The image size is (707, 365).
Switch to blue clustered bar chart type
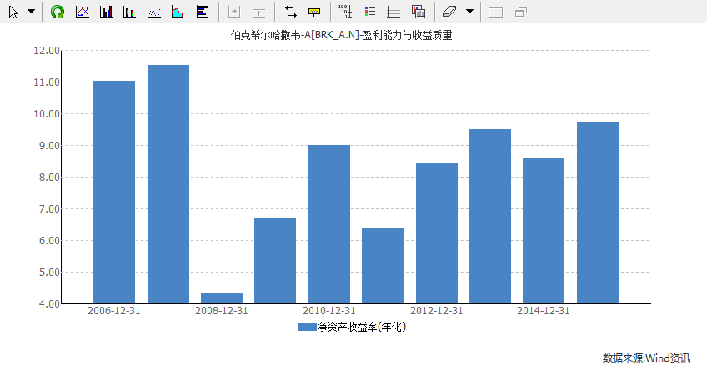(106, 12)
